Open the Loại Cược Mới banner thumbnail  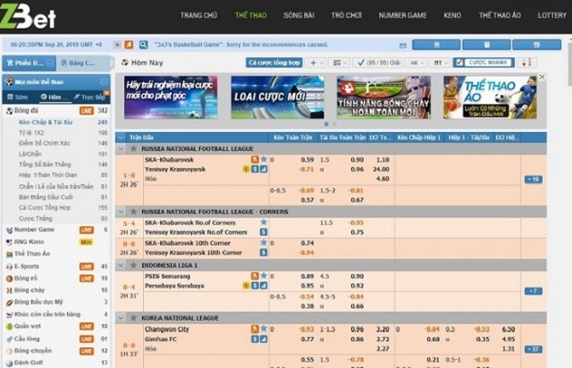(x=277, y=97)
